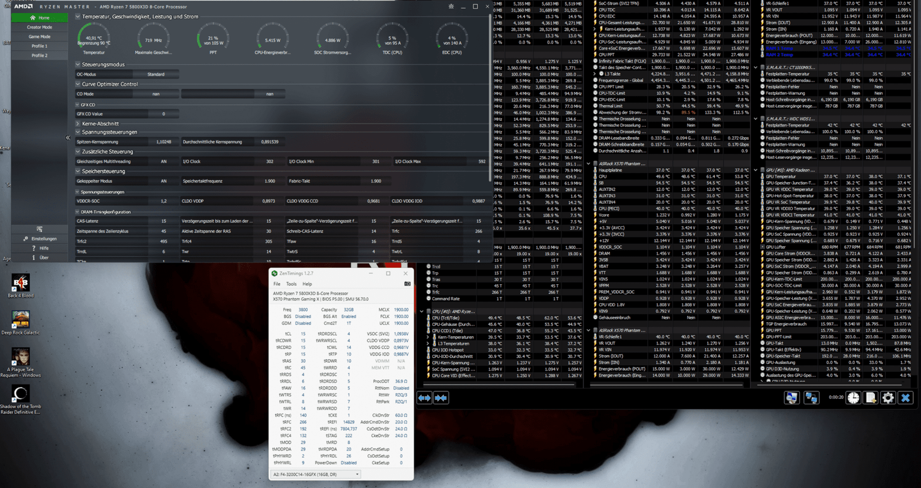Click the GPU Temperatur row in HWiNFO
Image resolution: width=921 pixels, height=488 pixels.
836,177
